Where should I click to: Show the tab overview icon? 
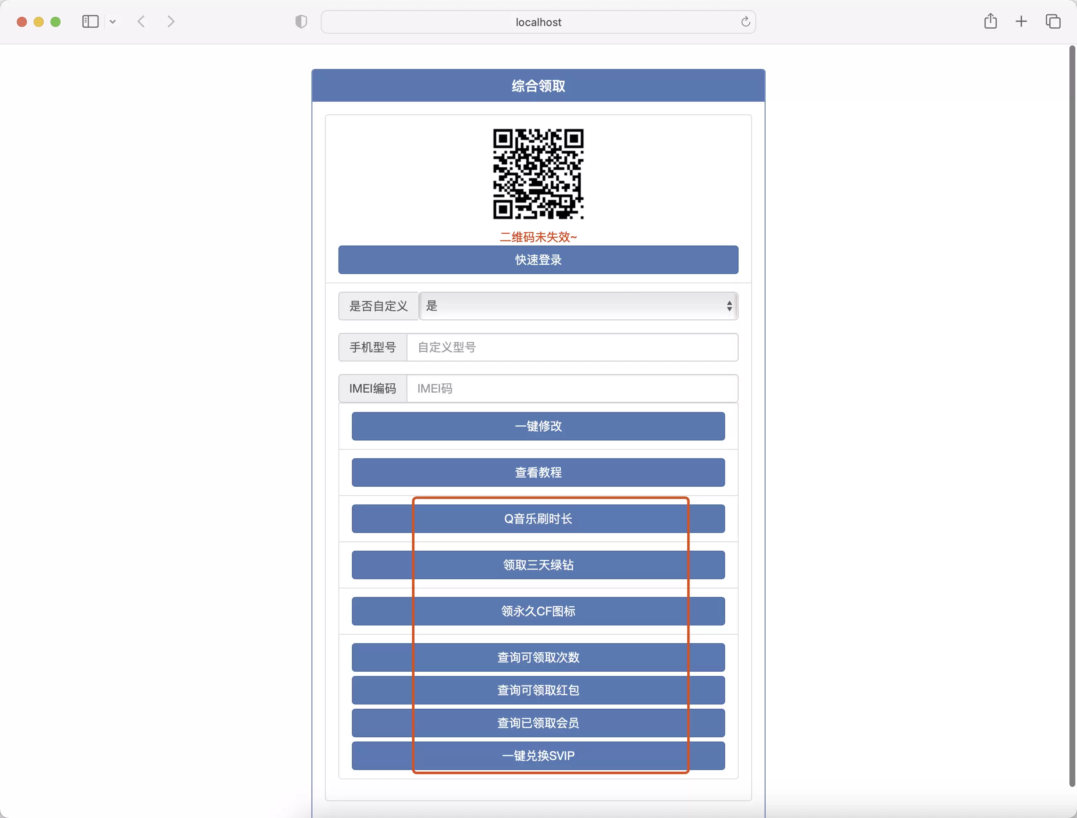pos(1053,21)
